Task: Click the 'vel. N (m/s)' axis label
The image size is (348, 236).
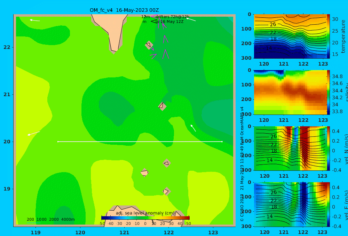Action: [x=346, y=149]
